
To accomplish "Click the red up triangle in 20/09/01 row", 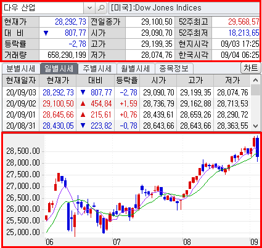I will 83,114.
